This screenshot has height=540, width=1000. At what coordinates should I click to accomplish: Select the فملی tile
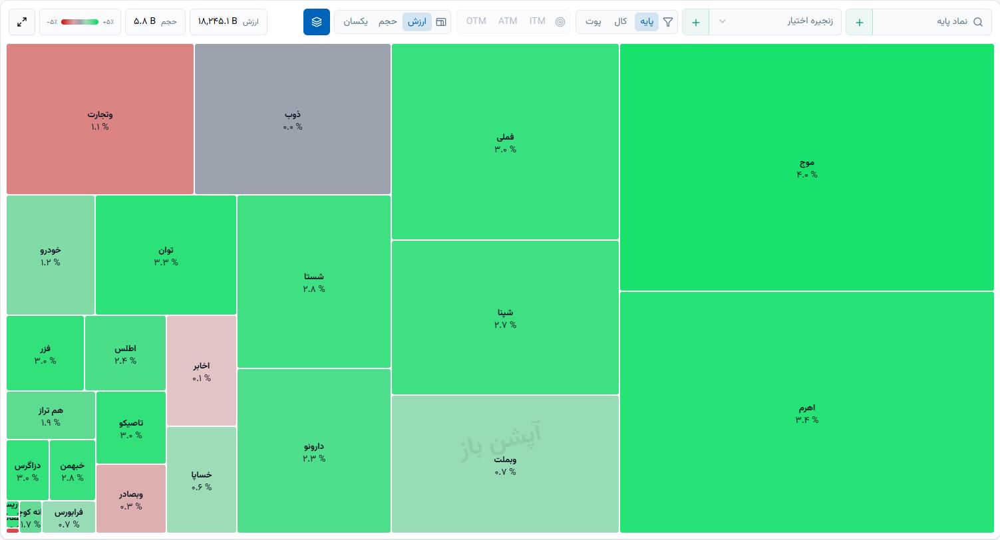point(505,142)
